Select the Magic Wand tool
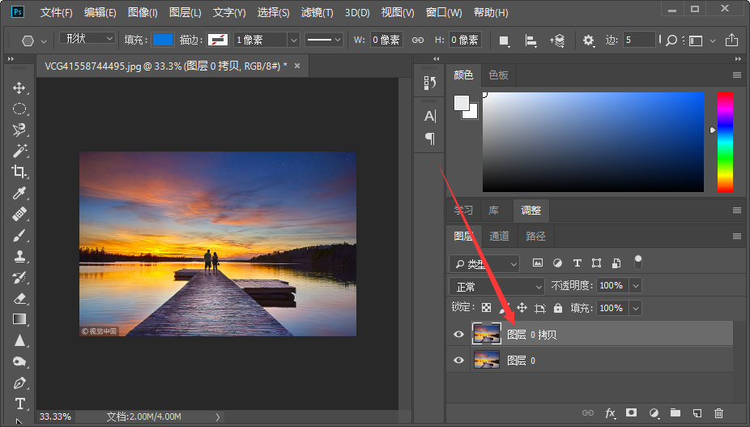 (19, 151)
